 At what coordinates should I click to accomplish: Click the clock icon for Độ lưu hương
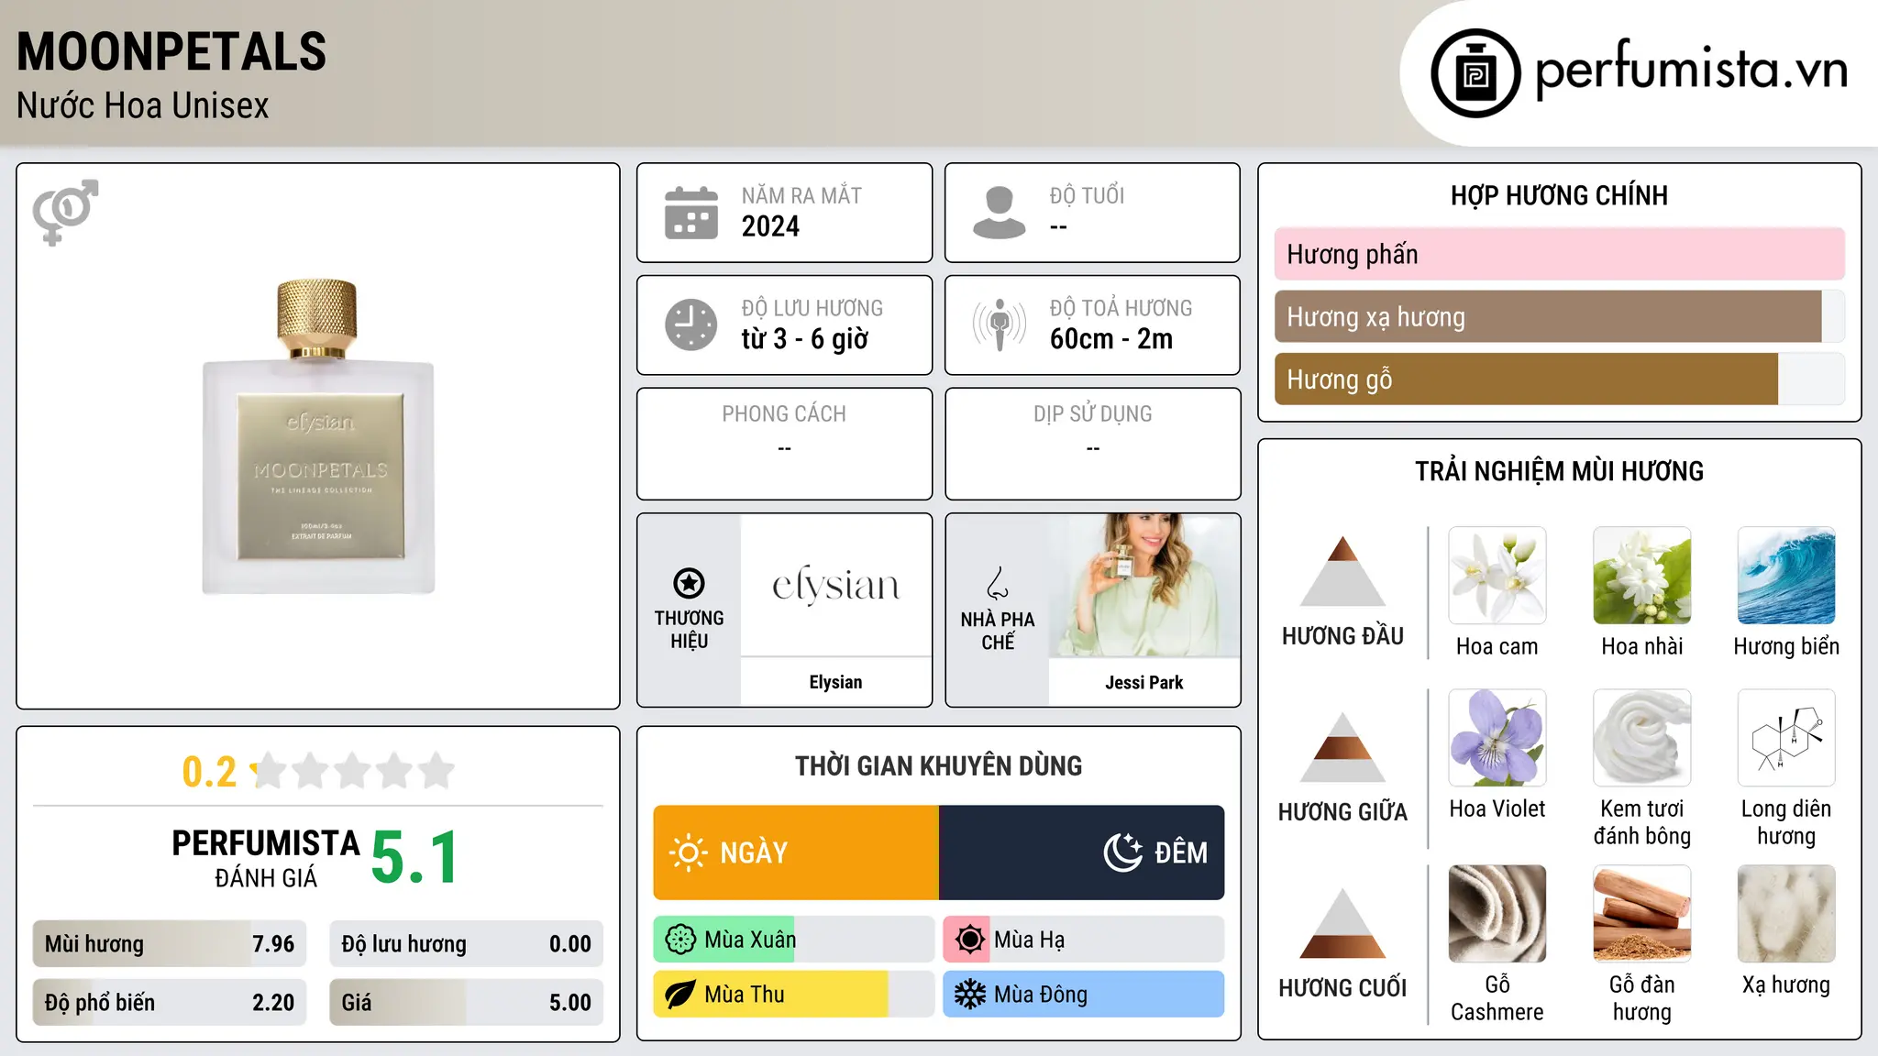pyautogui.click(x=691, y=324)
